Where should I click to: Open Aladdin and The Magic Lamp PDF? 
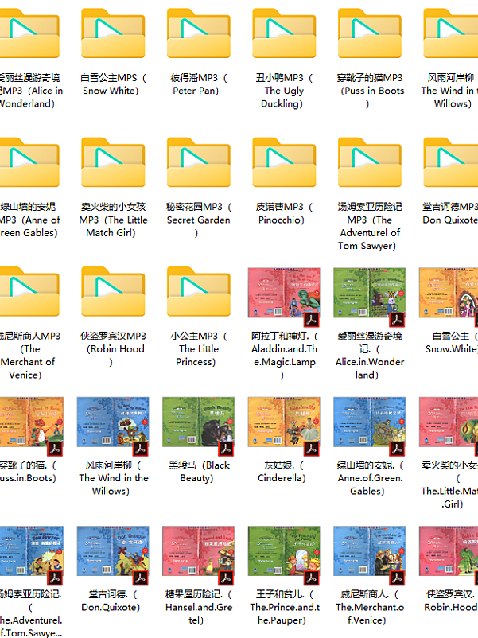click(284, 297)
